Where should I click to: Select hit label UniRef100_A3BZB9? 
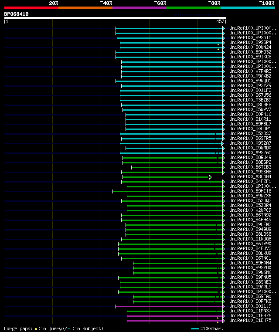(250, 100)
